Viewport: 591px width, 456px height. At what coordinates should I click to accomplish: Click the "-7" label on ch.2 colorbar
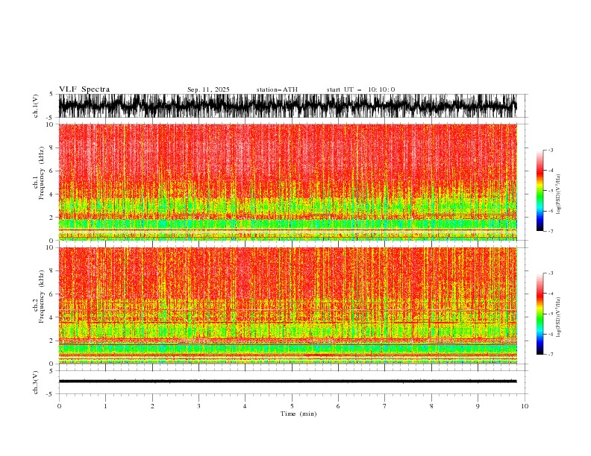tap(551, 354)
